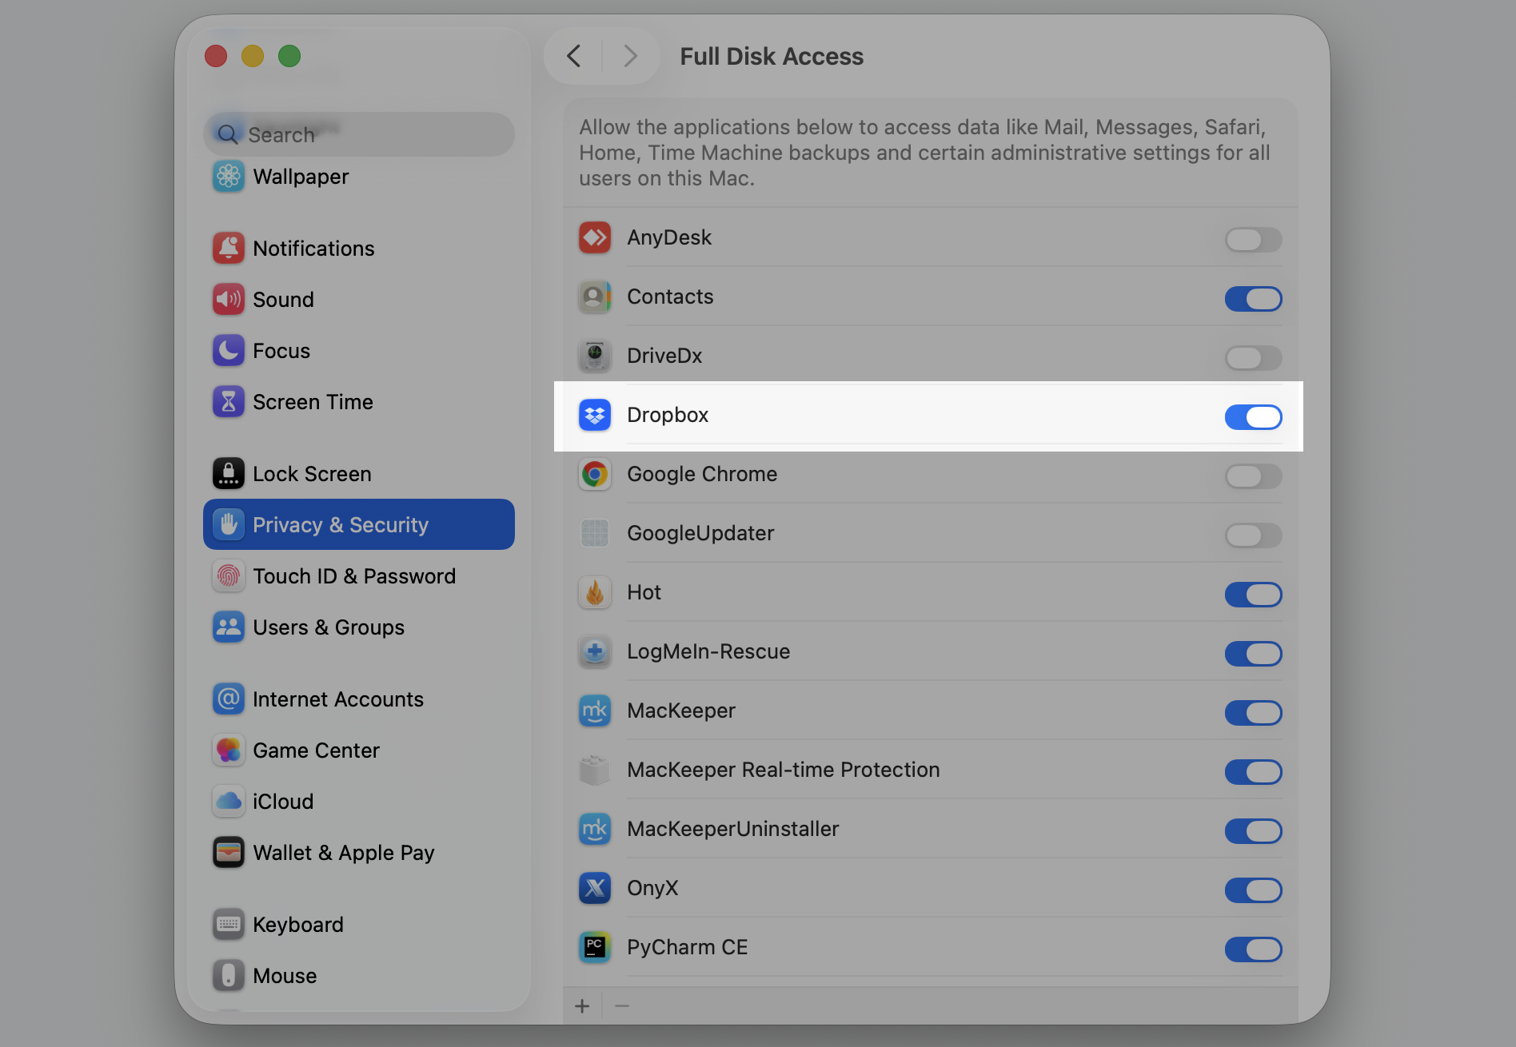Screen dimensions: 1516x1047
Task: Click the LogMeIn-Rescue app icon
Action: [595, 651]
